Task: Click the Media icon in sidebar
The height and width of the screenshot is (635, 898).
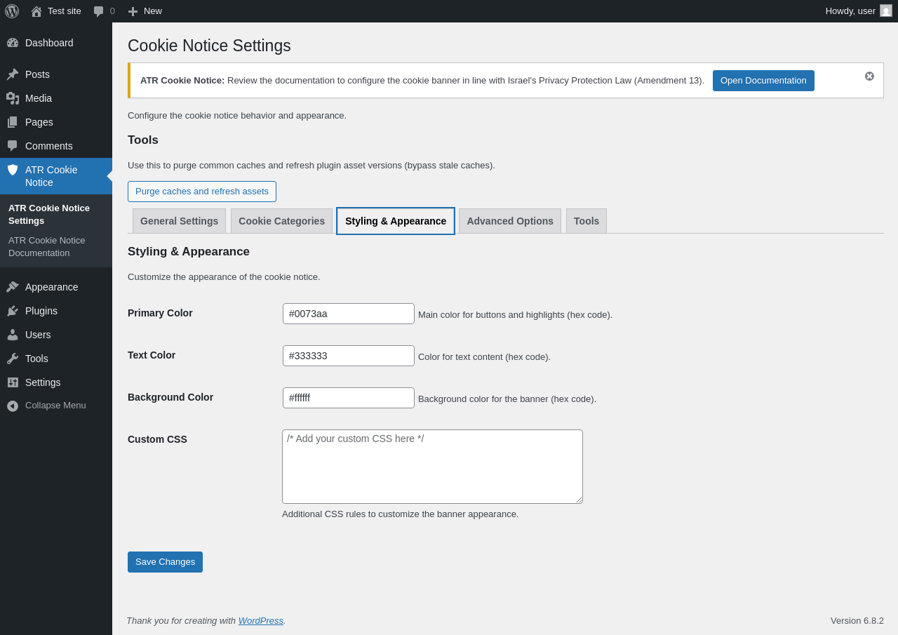Action: 13,98
